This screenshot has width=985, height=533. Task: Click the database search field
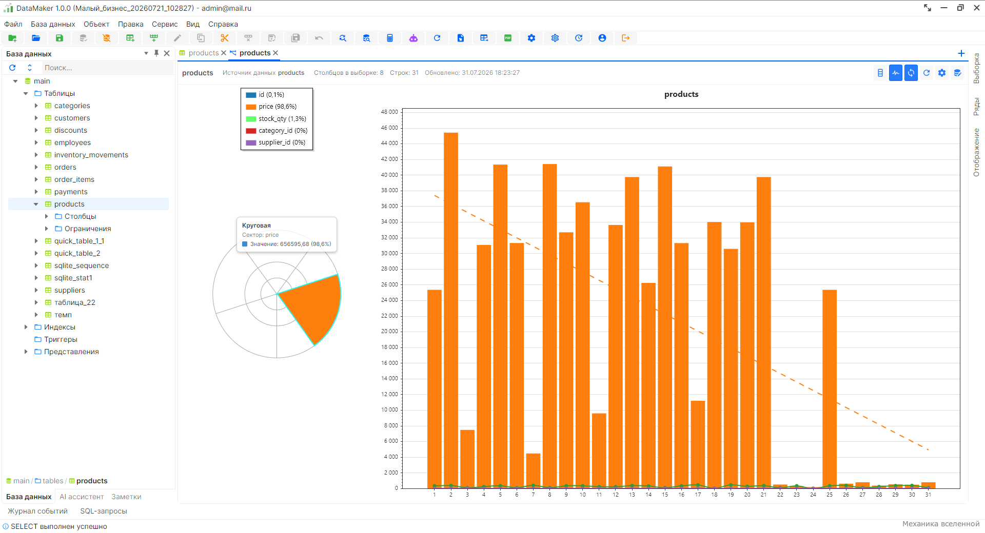click(107, 68)
